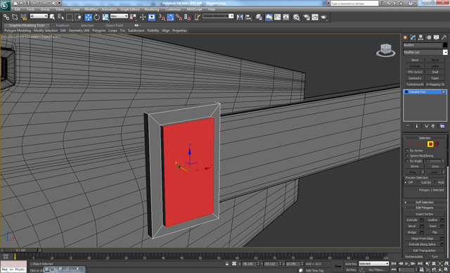Switch to the Modify command panel tab
The height and width of the screenshot is (273, 450).
coord(413,37)
